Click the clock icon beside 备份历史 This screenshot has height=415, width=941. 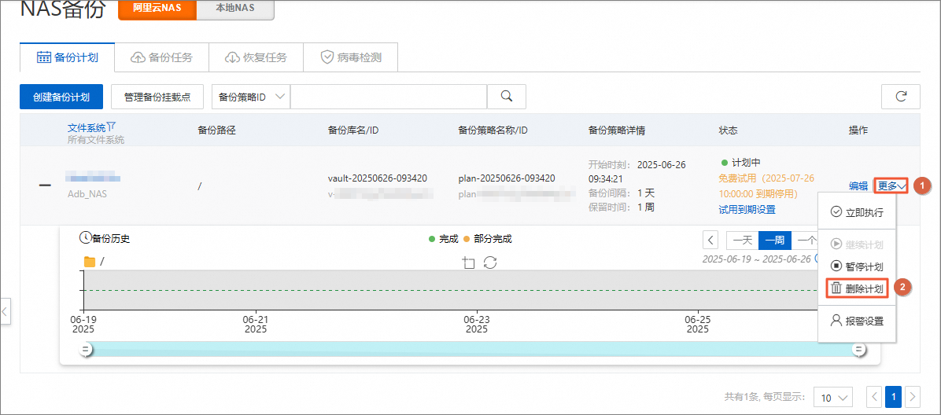[85, 238]
